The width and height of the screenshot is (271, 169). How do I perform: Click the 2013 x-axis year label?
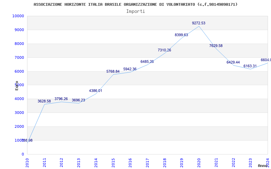(79, 163)
